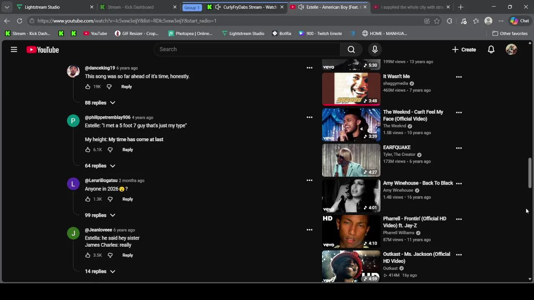This screenshot has width=534, height=300.
Task: Dislike the comment by @Jeanloveee
Action: [110, 255]
